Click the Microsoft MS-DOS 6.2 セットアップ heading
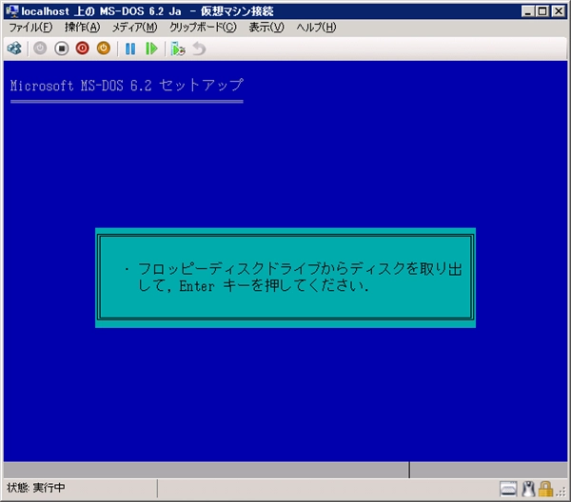 click(x=127, y=86)
